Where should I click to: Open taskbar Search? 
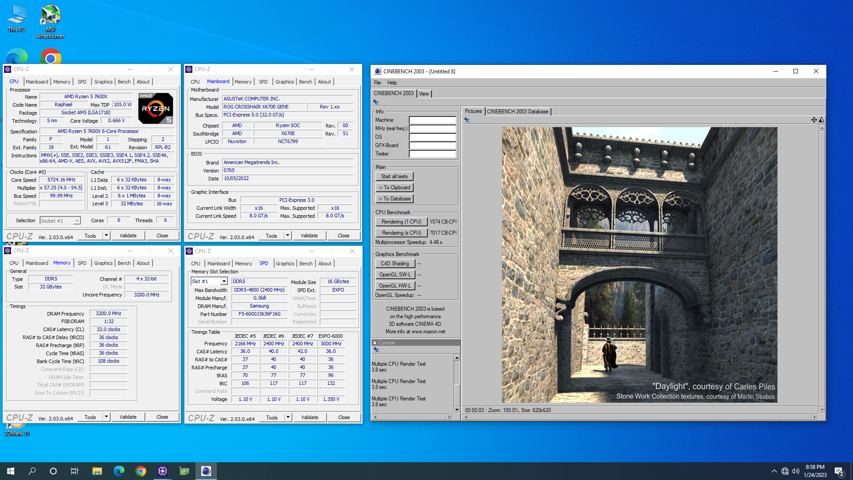tap(32, 471)
